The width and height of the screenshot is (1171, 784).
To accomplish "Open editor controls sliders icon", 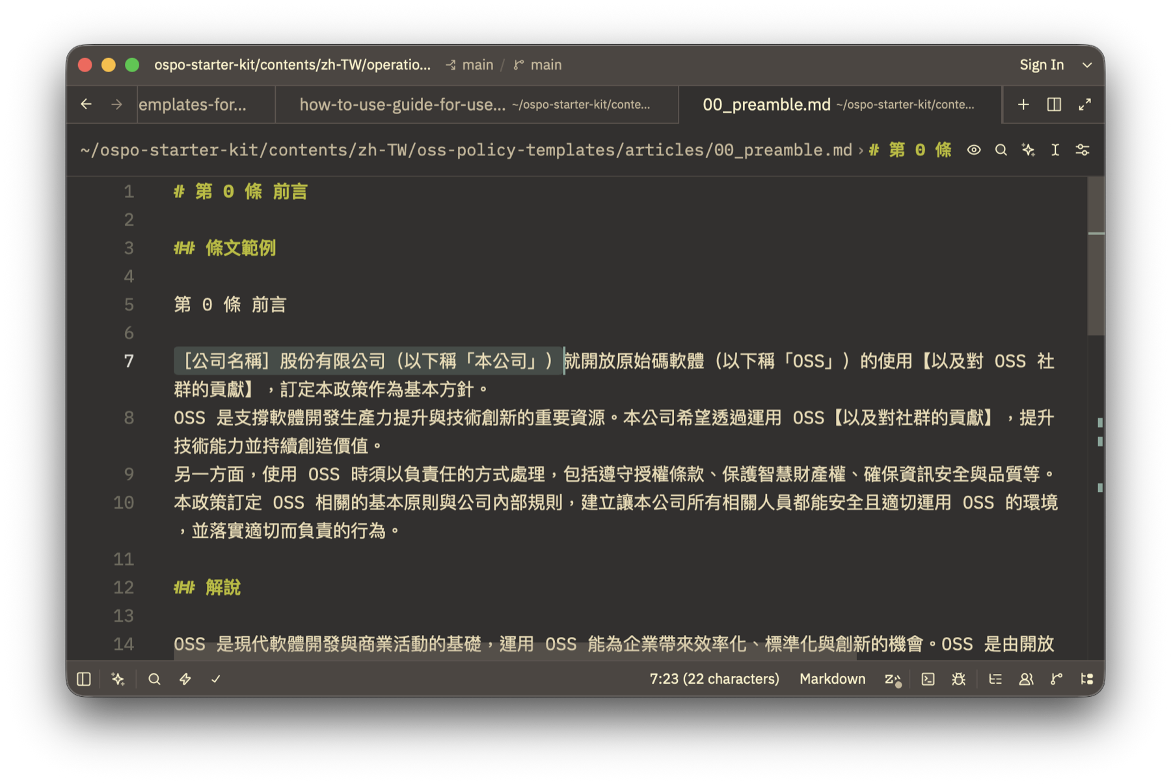I will 1083,150.
